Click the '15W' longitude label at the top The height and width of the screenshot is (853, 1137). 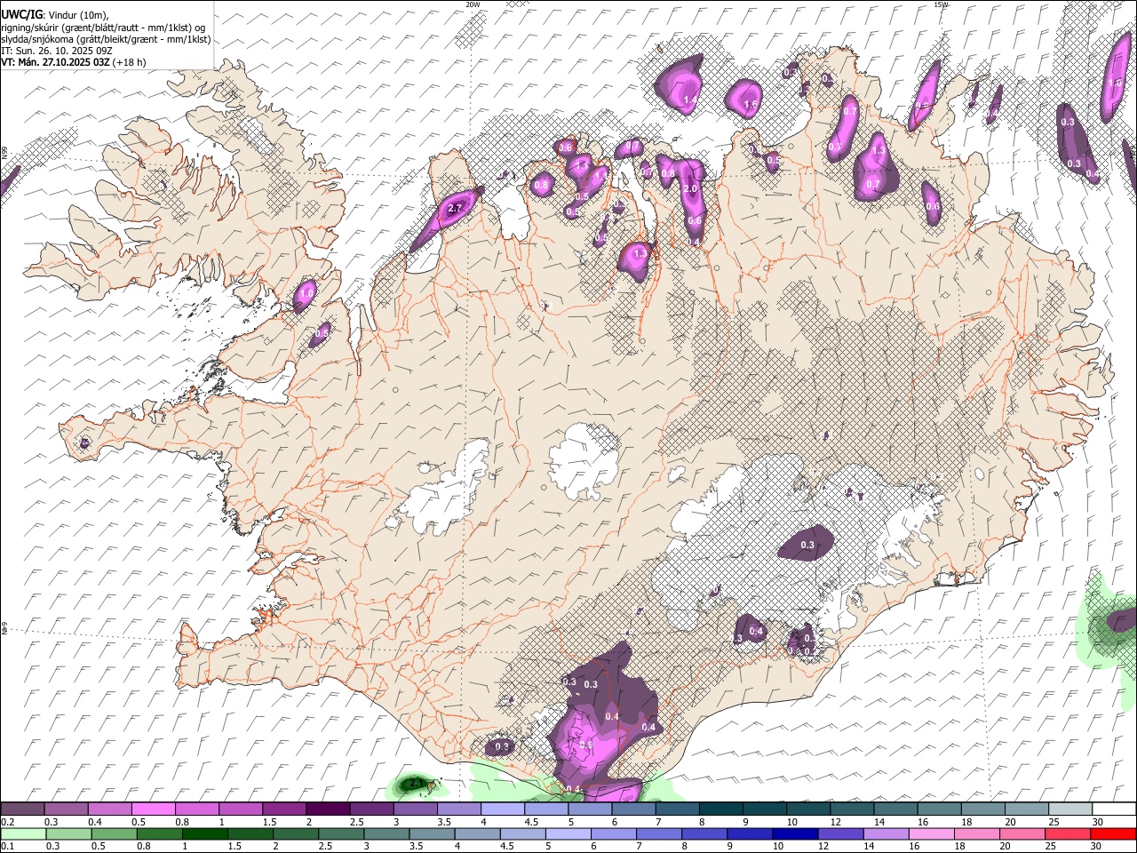point(942,4)
